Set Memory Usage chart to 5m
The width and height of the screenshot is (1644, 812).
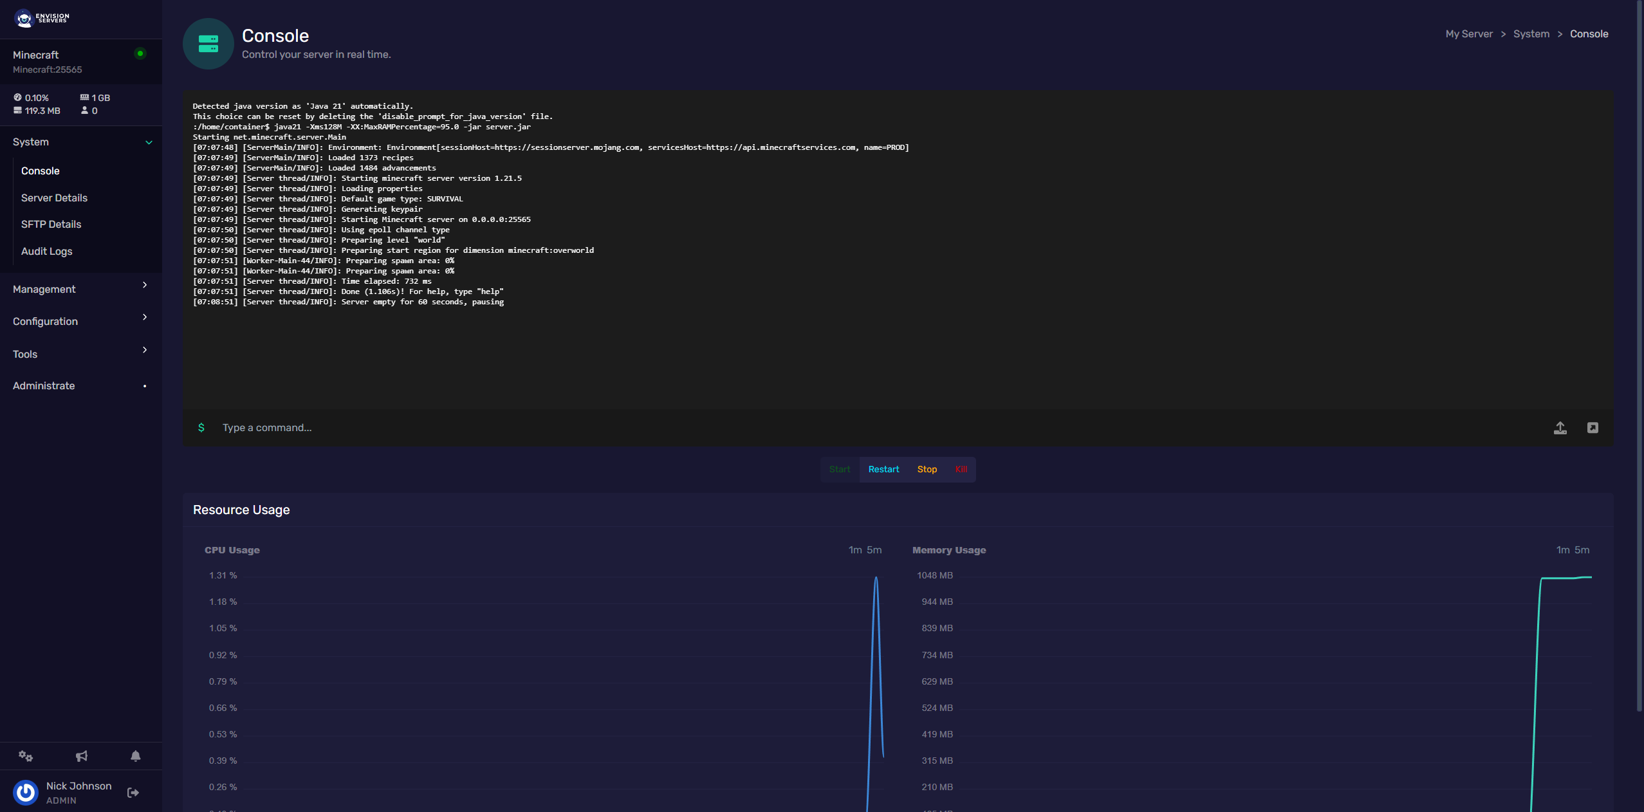(x=1582, y=549)
